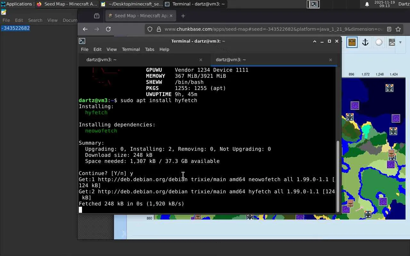Image resolution: width=410 pixels, height=256 pixels.
Task: Open the Terminal Edit menu
Action: pos(97,49)
